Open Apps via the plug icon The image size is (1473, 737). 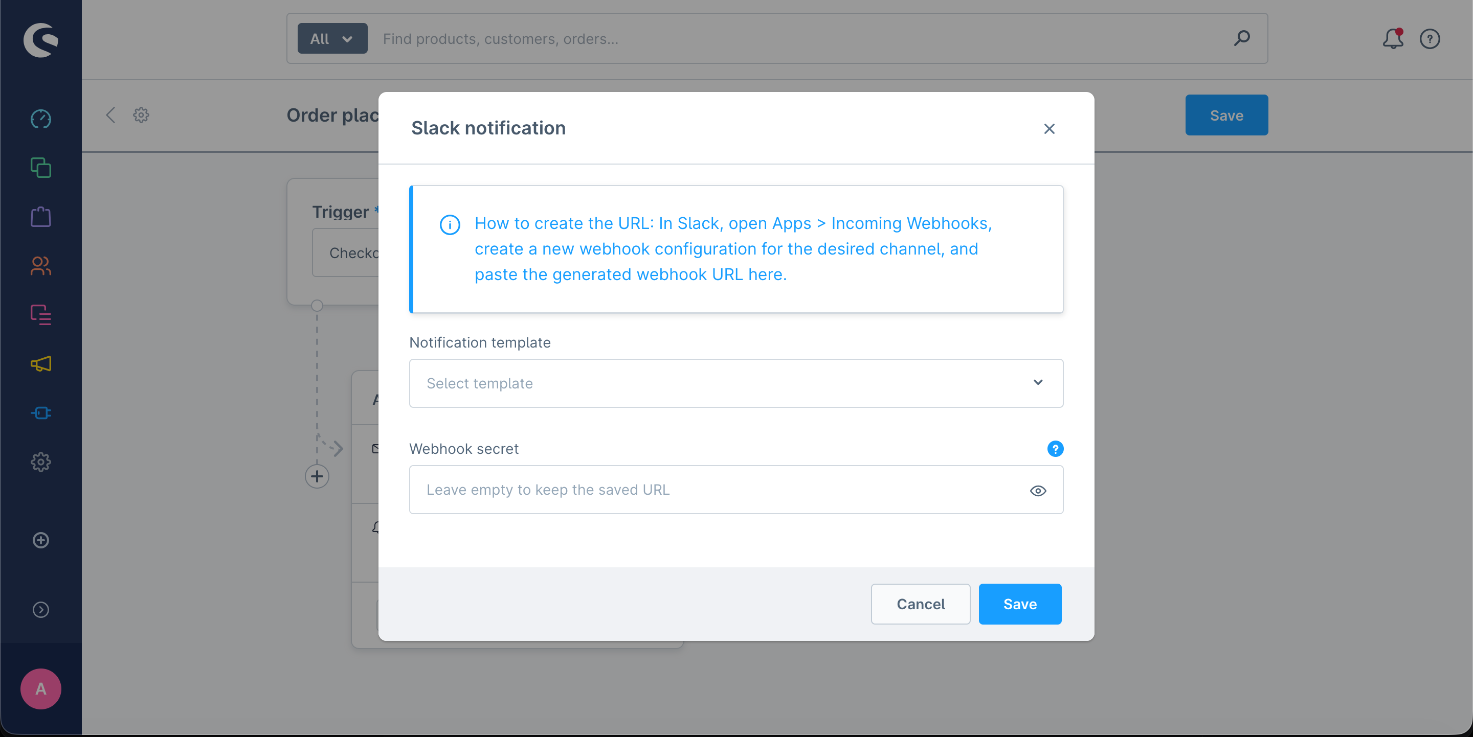coord(40,413)
